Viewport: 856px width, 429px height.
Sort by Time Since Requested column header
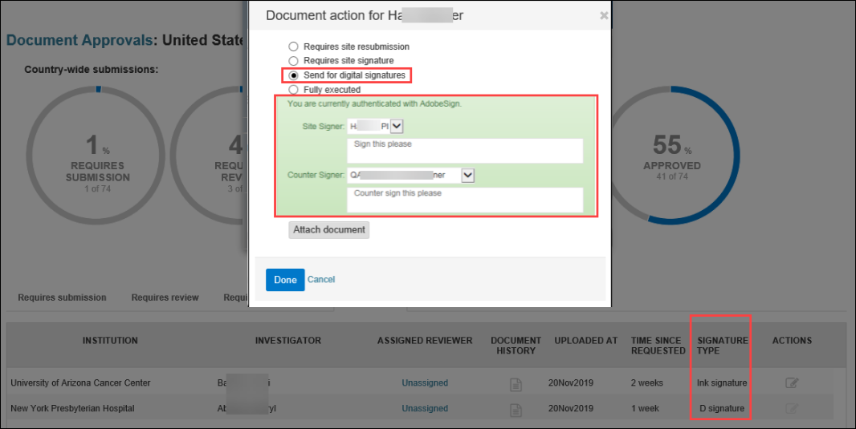pyautogui.click(x=658, y=346)
